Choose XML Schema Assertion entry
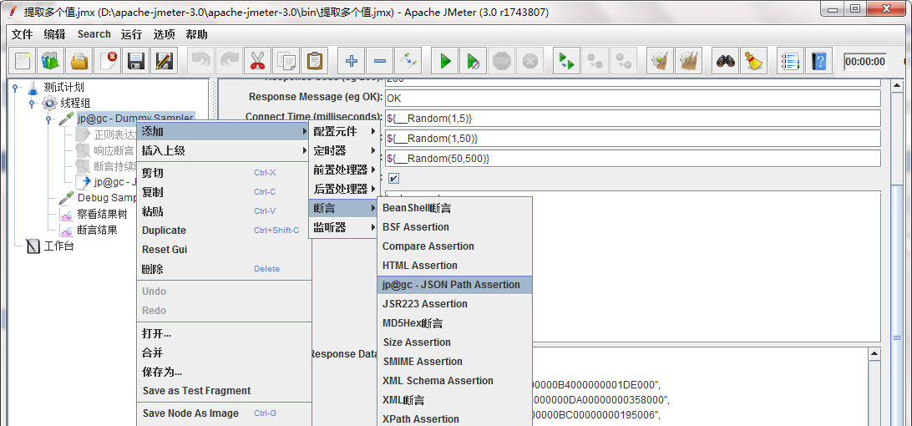Image resolution: width=912 pixels, height=426 pixels. 454,381
